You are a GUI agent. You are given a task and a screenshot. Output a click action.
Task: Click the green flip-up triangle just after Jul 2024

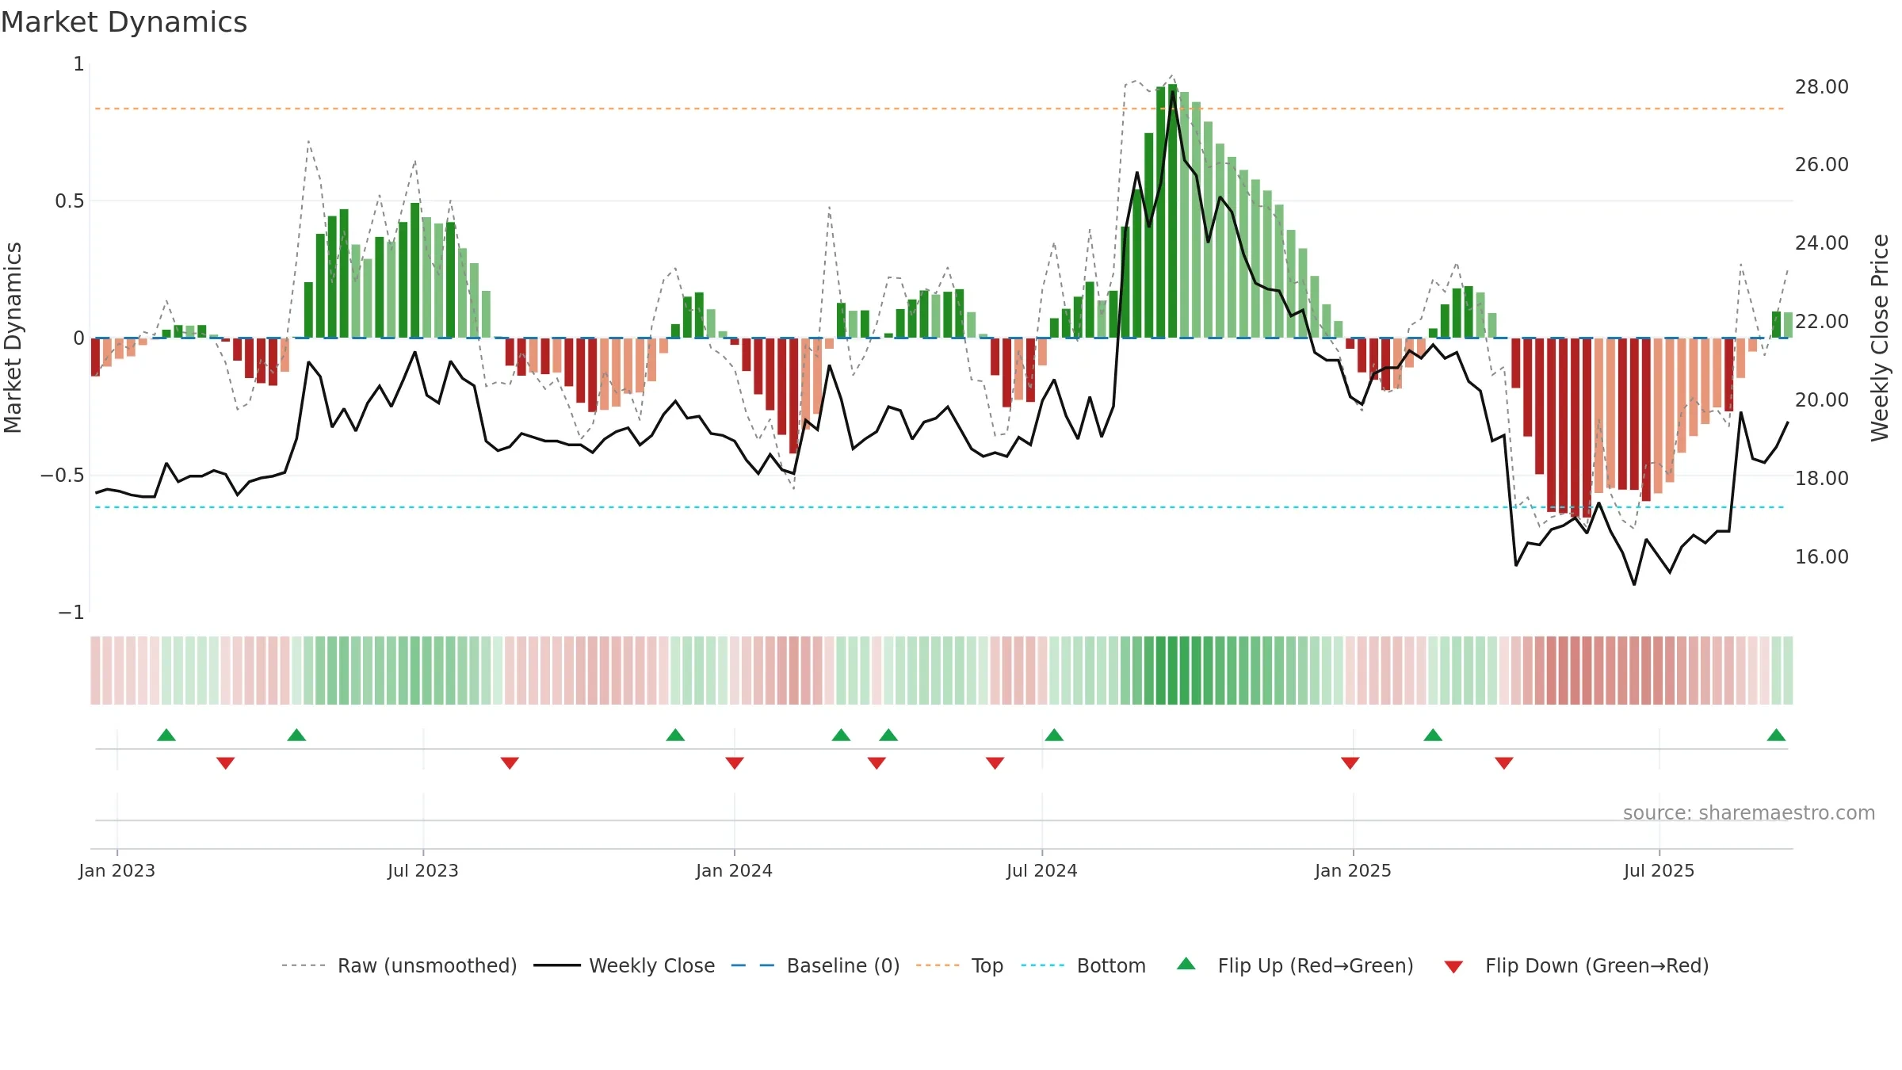[x=1054, y=735]
